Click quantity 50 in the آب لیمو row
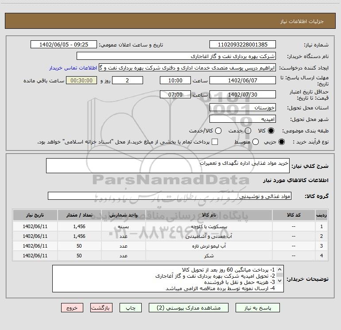Screen dimensions: 341x330 79,246
